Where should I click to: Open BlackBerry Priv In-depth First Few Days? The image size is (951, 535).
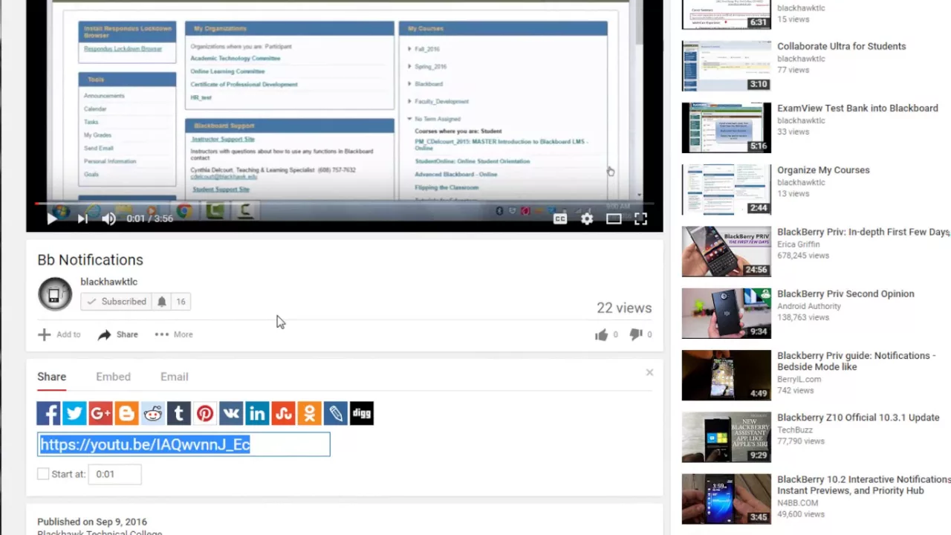tap(863, 232)
